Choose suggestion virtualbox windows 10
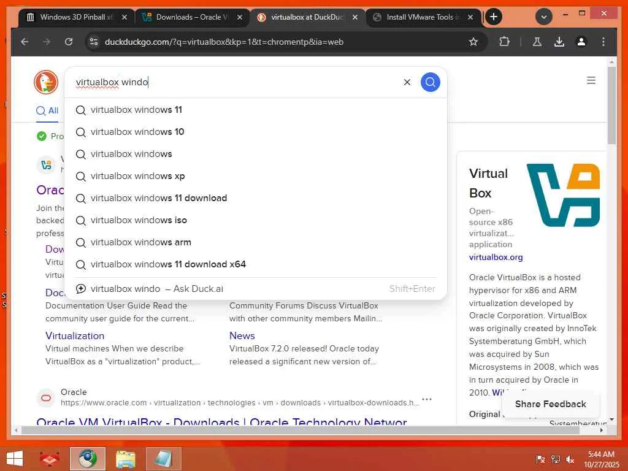Image resolution: width=628 pixels, height=471 pixels. click(256, 132)
